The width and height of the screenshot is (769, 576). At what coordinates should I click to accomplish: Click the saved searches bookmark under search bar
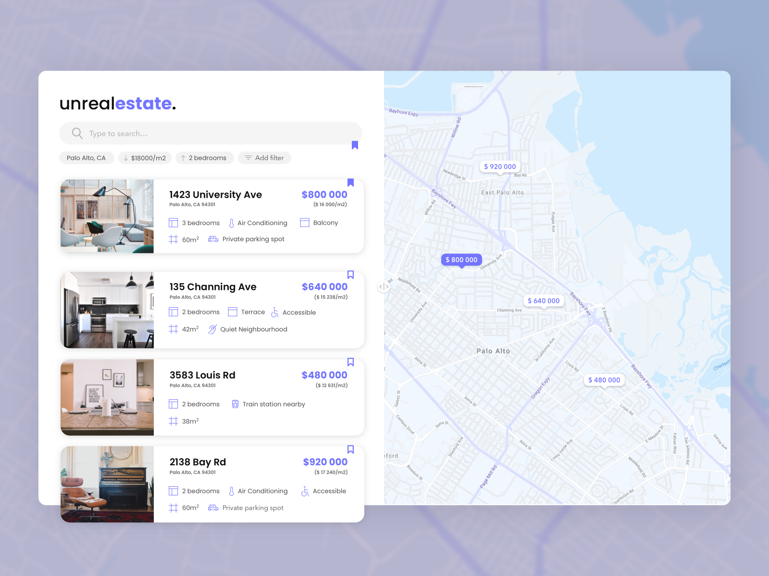[x=355, y=145]
